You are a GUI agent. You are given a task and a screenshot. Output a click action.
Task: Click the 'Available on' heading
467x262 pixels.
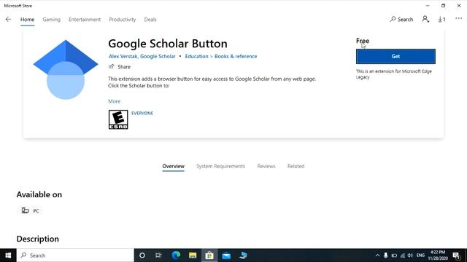click(x=39, y=194)
